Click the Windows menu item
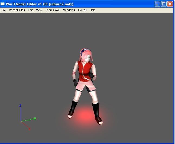Viewport: 175px width, 144px height. pyautogui.click(x=69, y=10)
